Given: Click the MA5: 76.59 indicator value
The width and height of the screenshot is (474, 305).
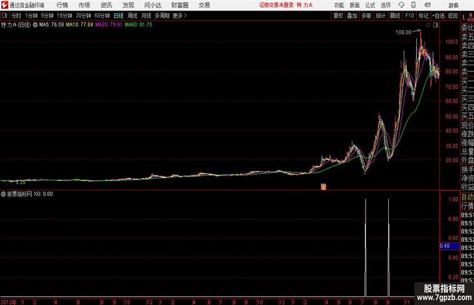Looking at the screenshot, I should [x=51, y=25].
